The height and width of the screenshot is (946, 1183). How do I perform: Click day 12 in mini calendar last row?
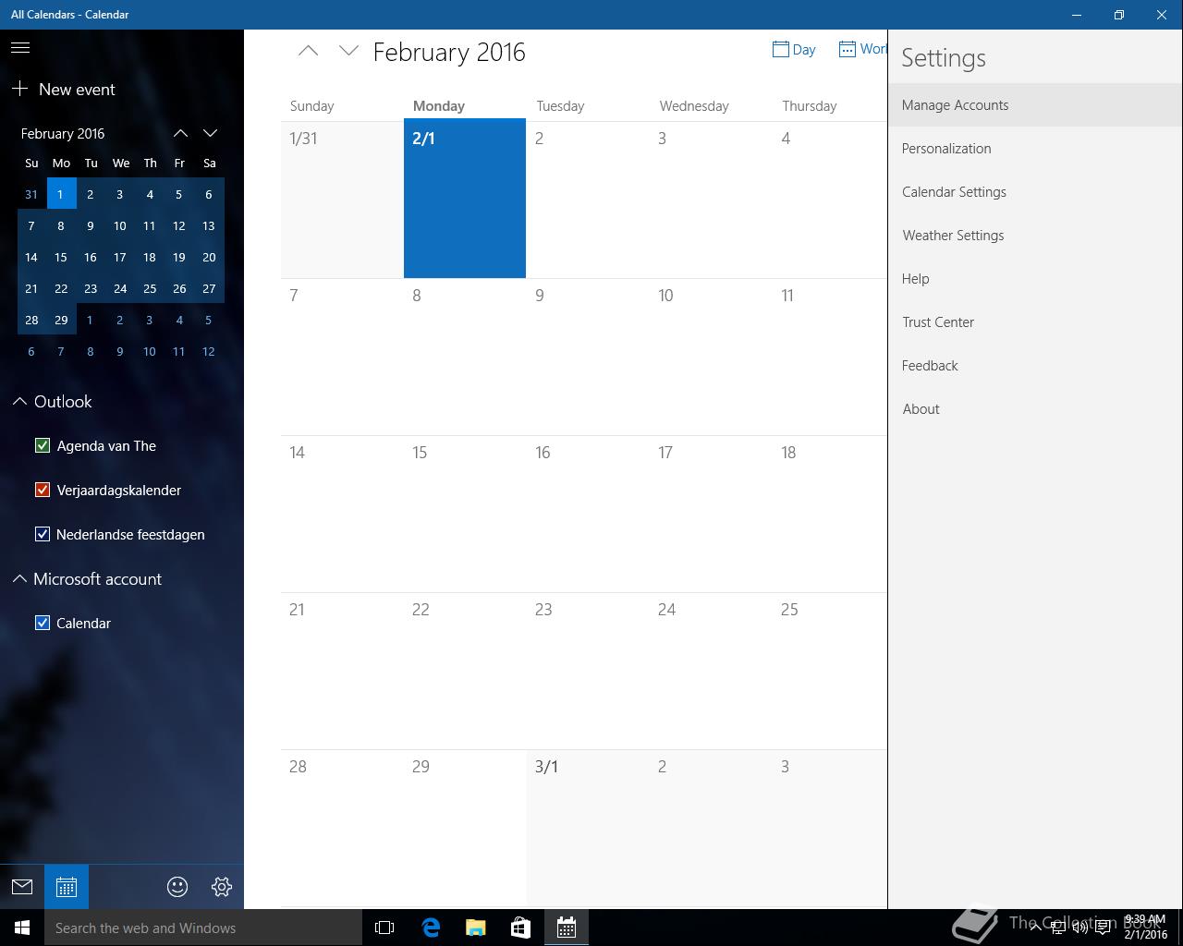209,351
